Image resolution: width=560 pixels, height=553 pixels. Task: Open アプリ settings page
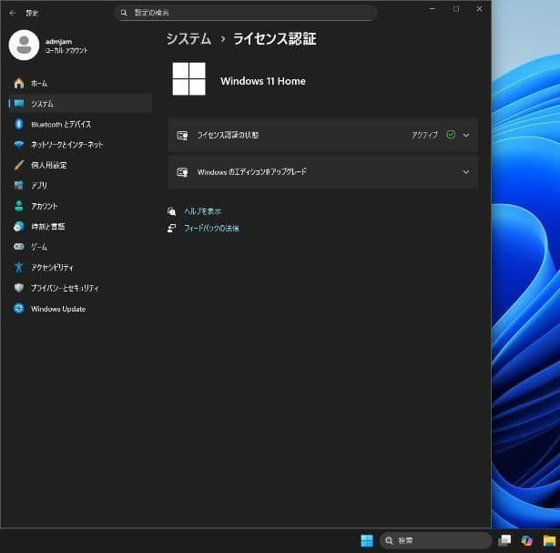[80, 185]
